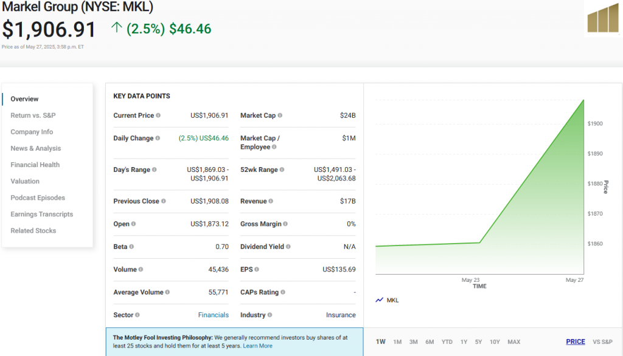Image resolution: width=623 pixels, height=356 pixels.
Task: Click the Insurance industry value
Action: pos(341,315)
